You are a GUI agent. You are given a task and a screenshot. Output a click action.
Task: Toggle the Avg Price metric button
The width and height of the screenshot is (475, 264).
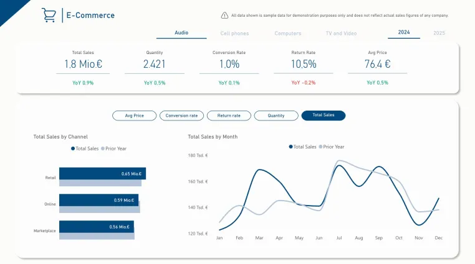click(x=135, y=116)
